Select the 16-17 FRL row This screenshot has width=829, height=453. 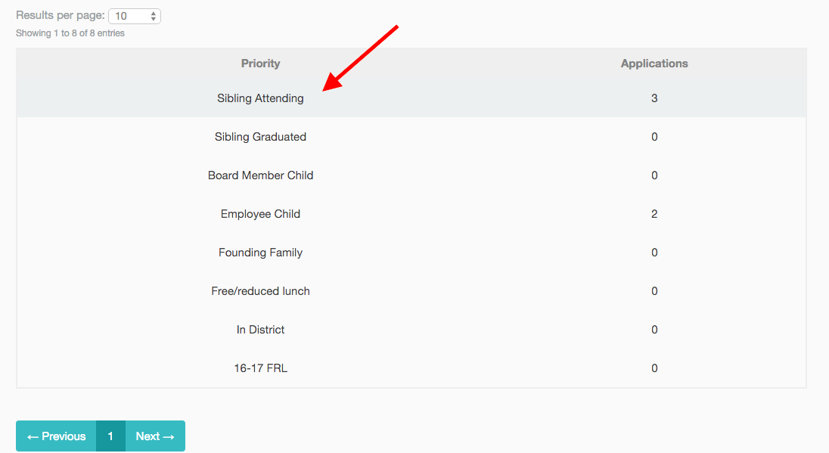coord(411,368)
